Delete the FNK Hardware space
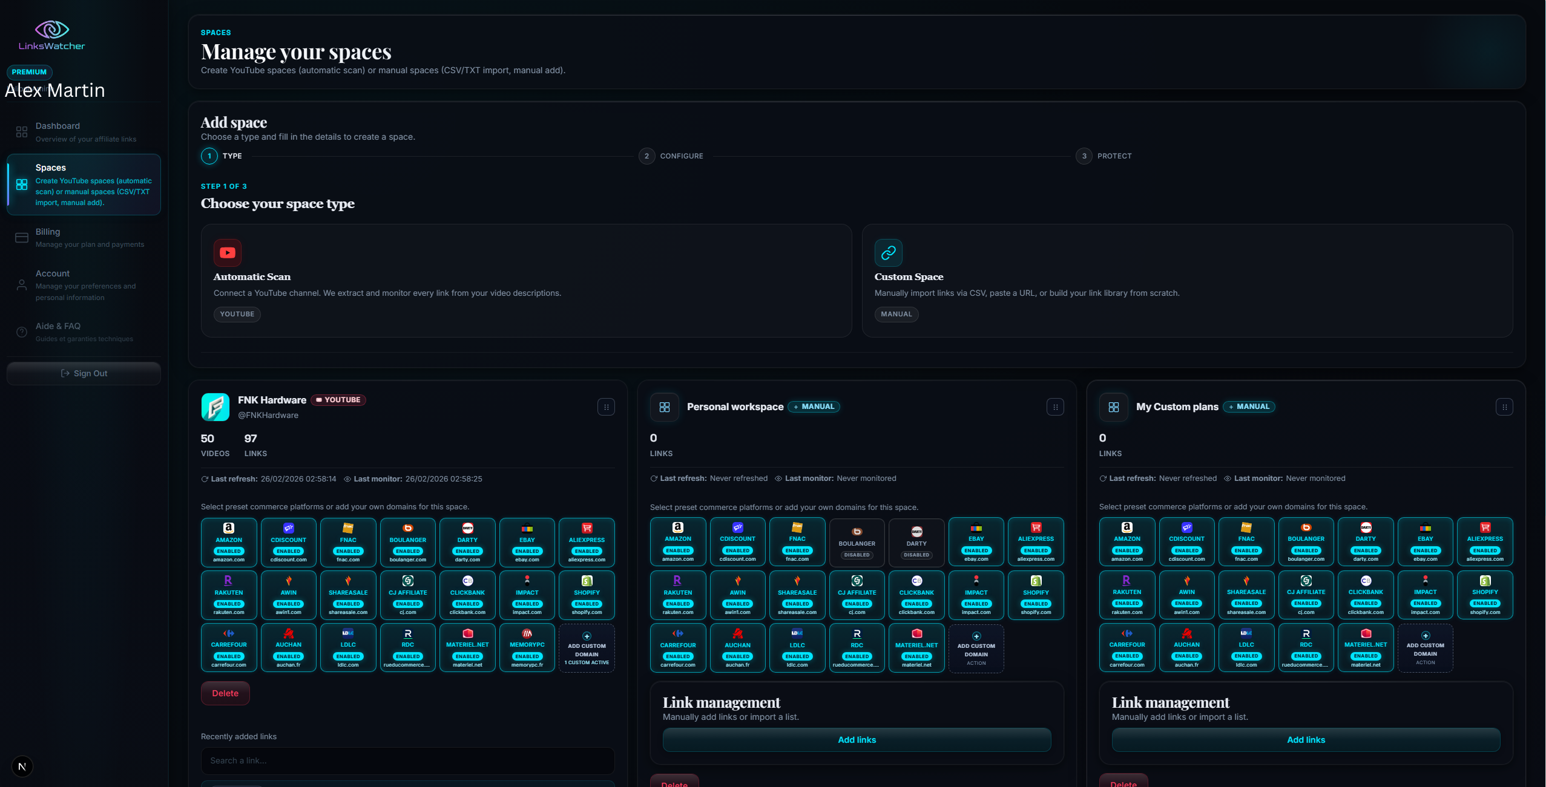This screenshot has height=787, width=1546. tap(225, 693)
